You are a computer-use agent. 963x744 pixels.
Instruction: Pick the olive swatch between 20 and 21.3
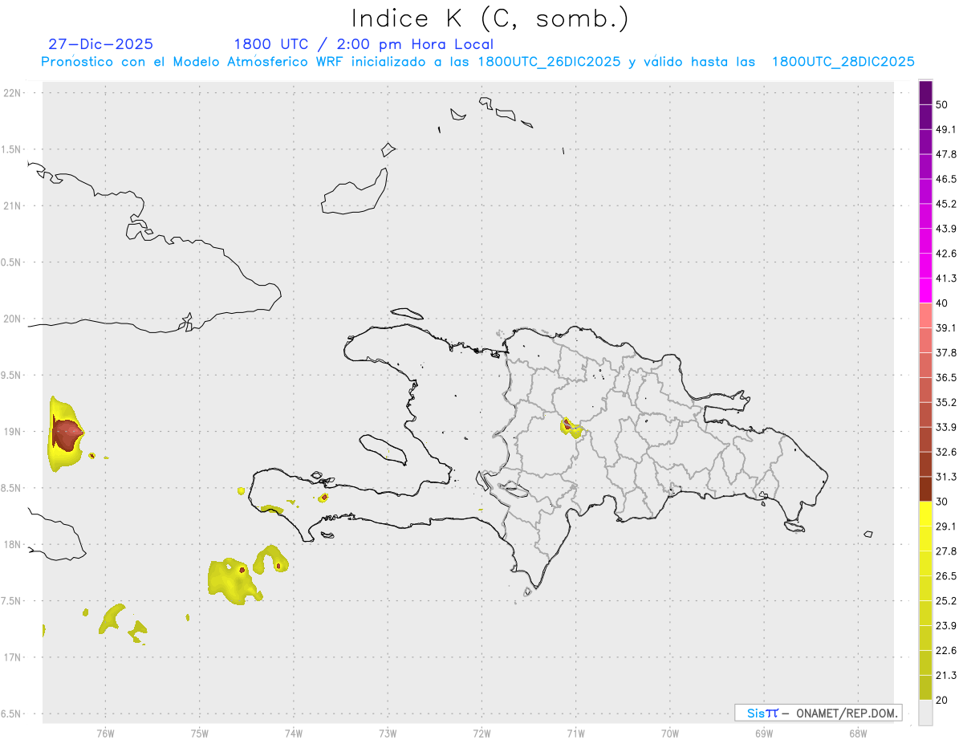[925, 688]
